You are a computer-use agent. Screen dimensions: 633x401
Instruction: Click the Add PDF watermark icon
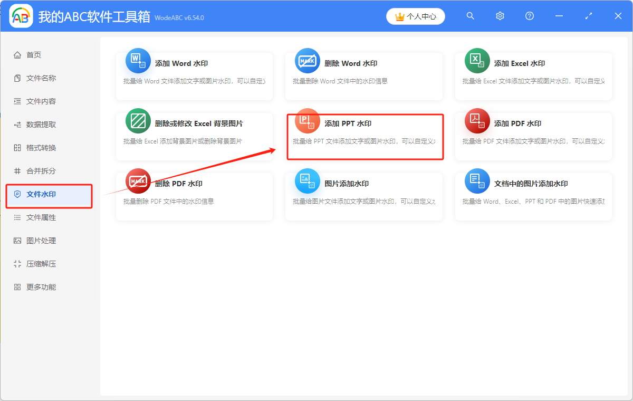477,121
